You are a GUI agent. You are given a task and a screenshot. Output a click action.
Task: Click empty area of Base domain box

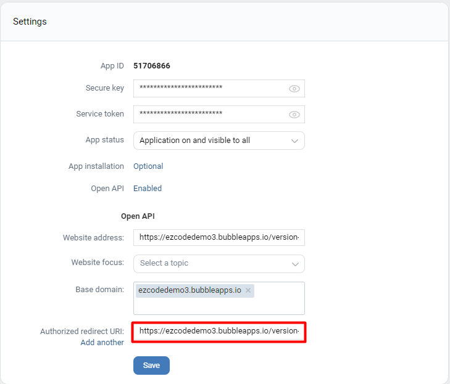[219, 306]
